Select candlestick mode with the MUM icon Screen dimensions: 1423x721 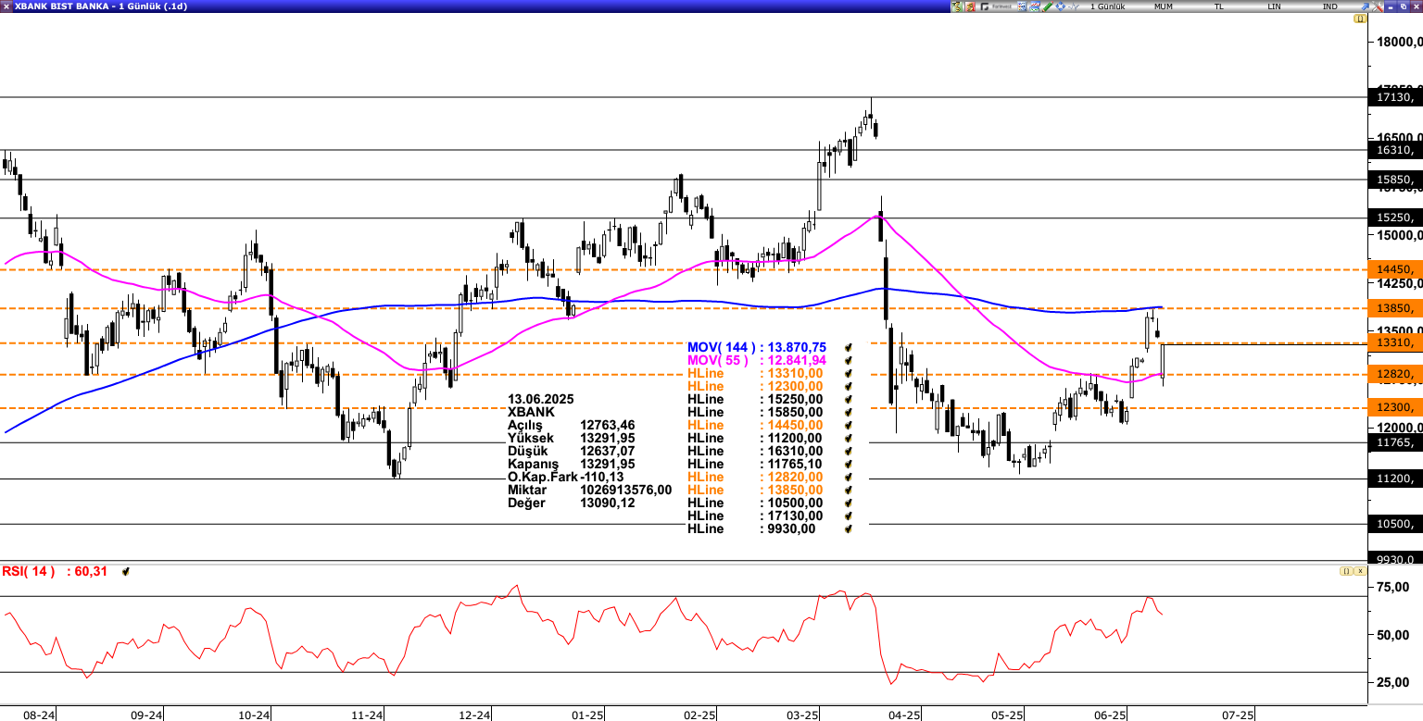(x=1164, y=6)
